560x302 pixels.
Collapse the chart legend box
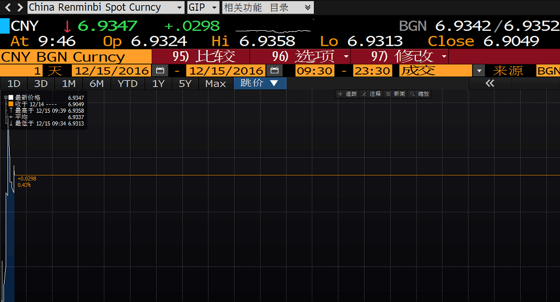(5, 97)
